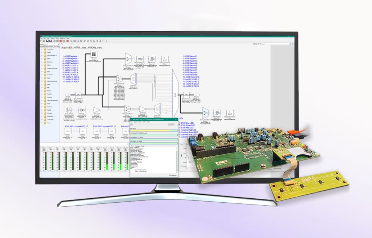Select the first block under EVK SW1 label
This screenshot has height=238, width=372.
[x=67, y=131]
